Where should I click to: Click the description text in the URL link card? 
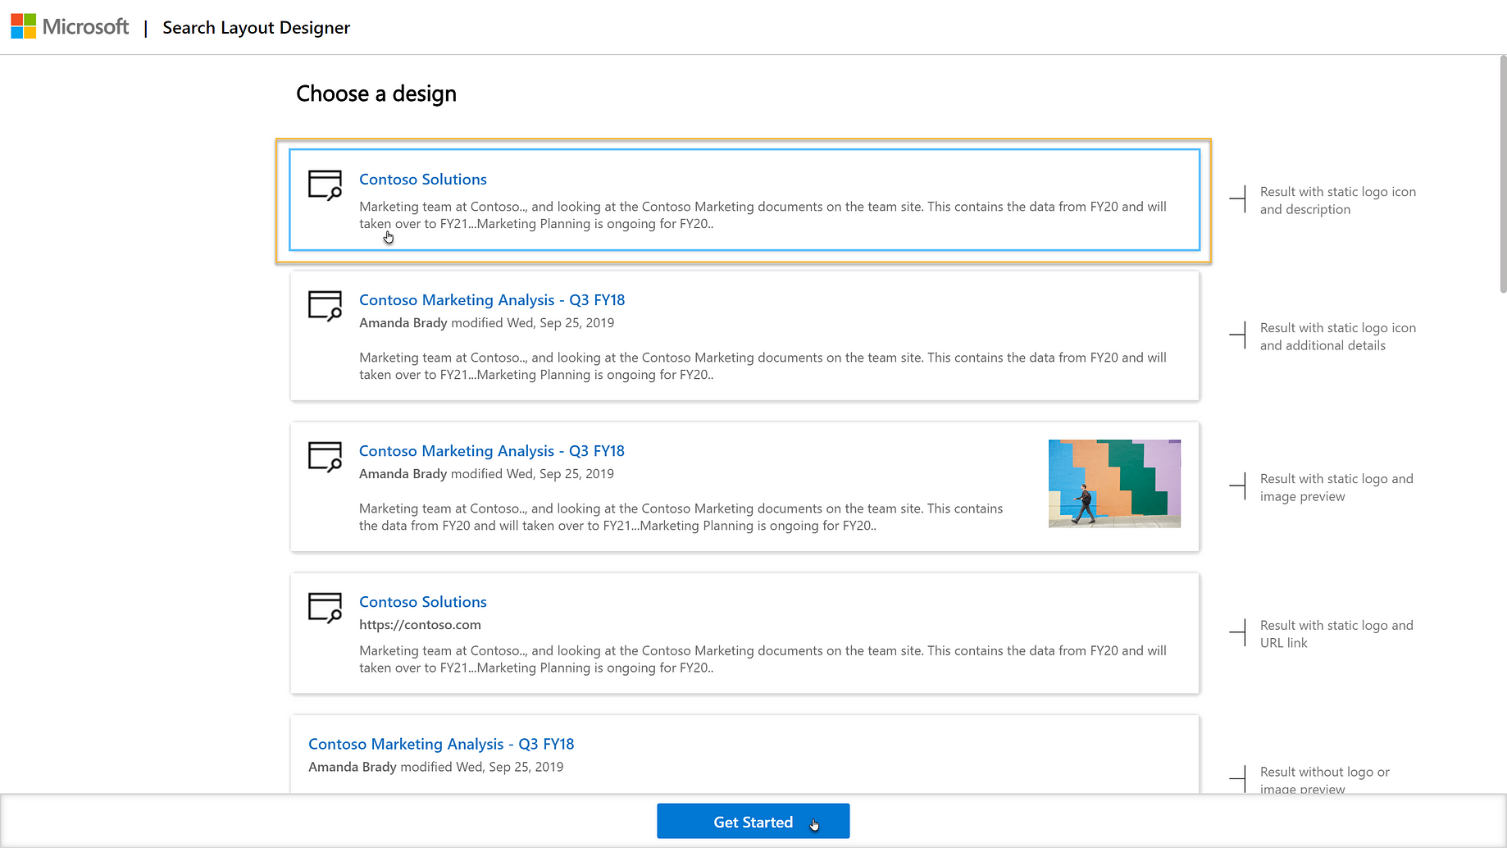point(763,659)
